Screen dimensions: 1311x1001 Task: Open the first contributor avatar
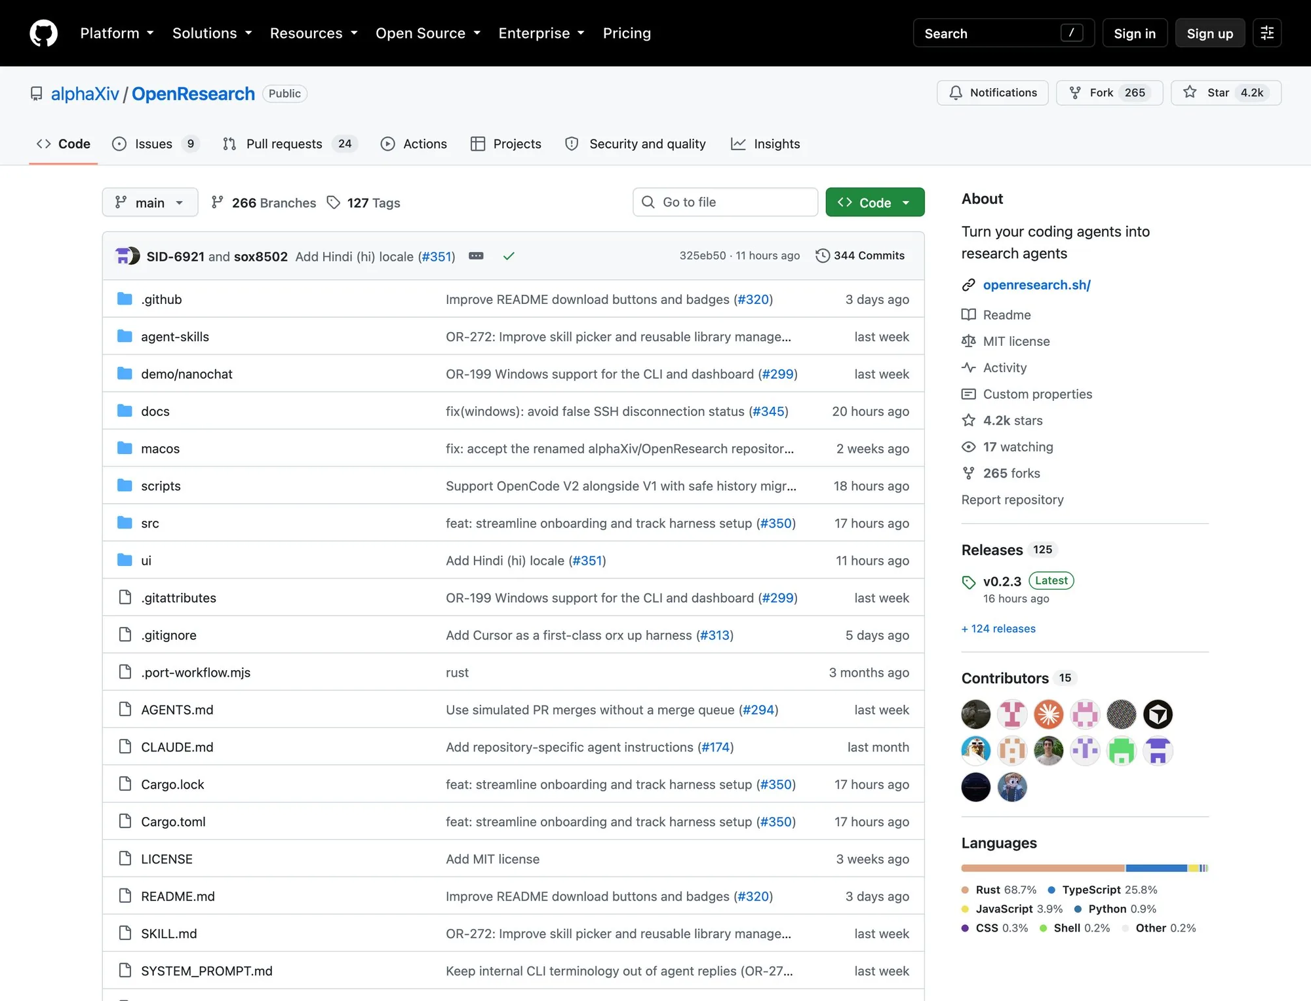point(975,714)
